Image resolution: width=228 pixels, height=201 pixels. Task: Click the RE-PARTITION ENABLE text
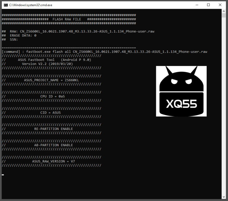pyautogui.click(x=53, y=129)
